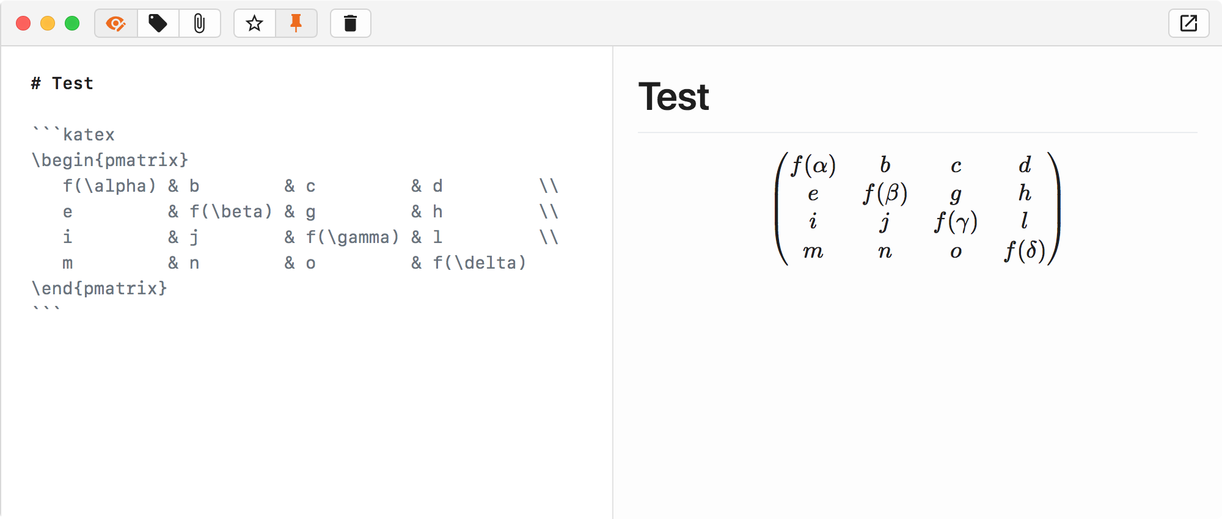Image resolution: width=1222 pixels, height=519 pixels.
Task: Click the 'f(\delta)' token in the code block
Action: (x=479, y=263)
